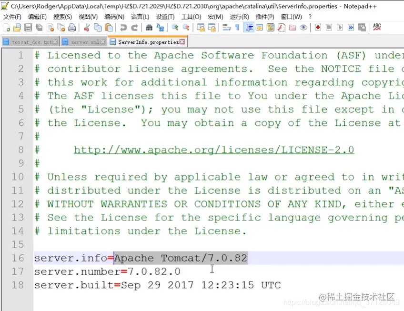Viewport: 404px width, 311px height.
Task: Open the 设置(T) menu
Action: pos(165,17)
